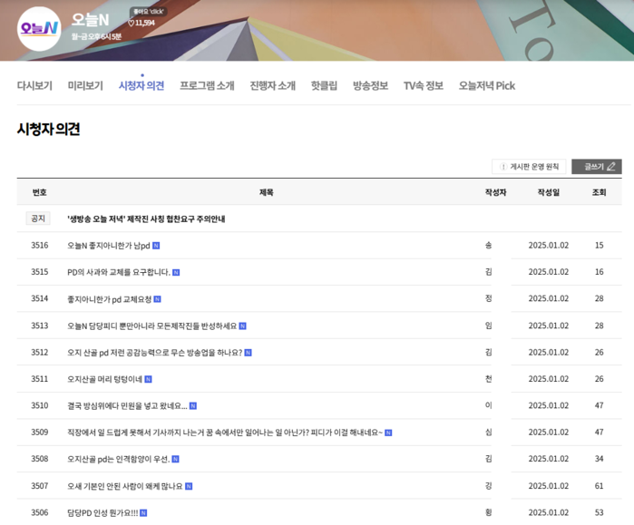This screenshot has width=634, height=525.
Task: Click the 조회 column header
Action: pos(599,192)
